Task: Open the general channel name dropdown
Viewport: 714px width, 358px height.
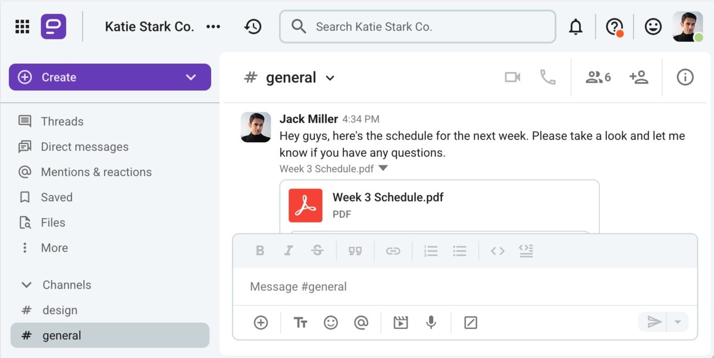Action: 330,78
